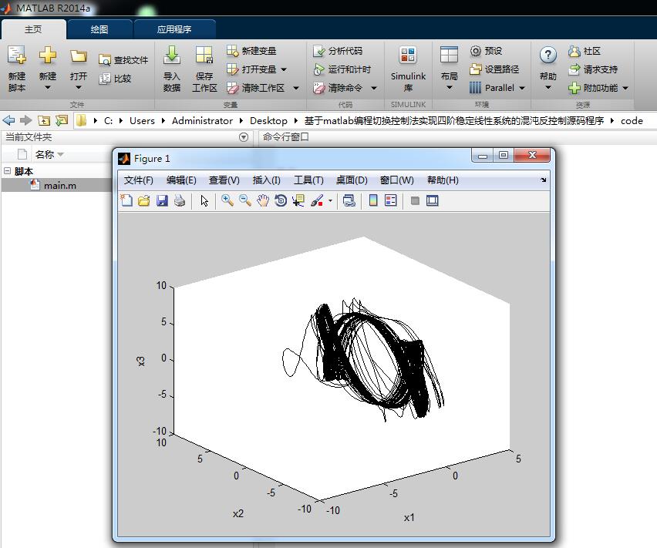Viewport: 657px width, 548px height.
Task: Click Up One Level folder button
Action: [44, 120]
